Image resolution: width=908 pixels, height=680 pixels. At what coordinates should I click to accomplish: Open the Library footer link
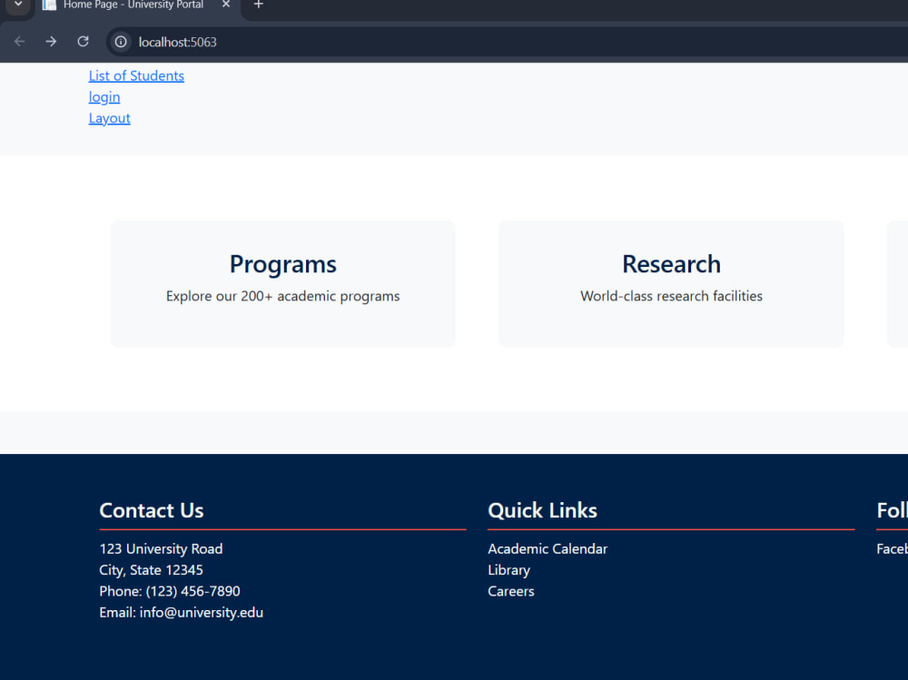[508, 570]
